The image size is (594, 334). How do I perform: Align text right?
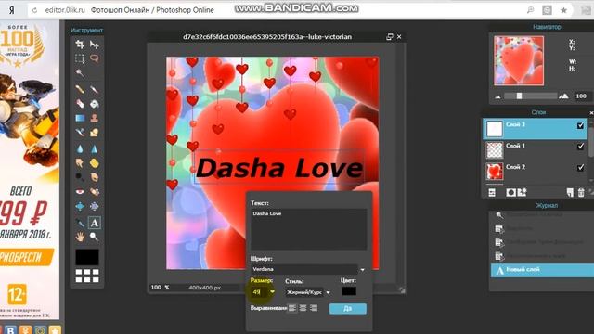pos(314,308)
